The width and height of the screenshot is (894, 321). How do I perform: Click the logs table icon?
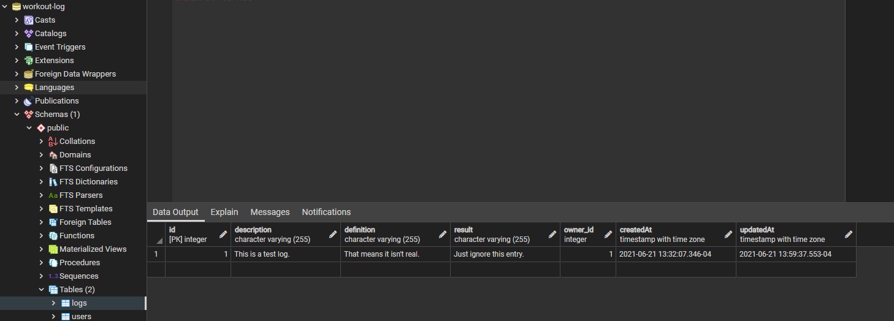(x=65, y=303)
